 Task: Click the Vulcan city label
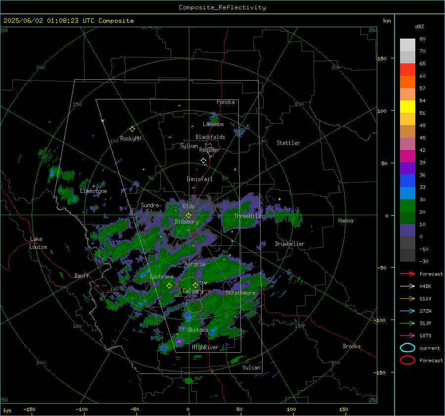[x=251, y=368]
